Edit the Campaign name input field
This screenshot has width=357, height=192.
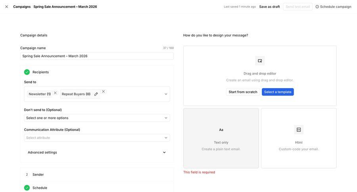(x=97, y=56)
